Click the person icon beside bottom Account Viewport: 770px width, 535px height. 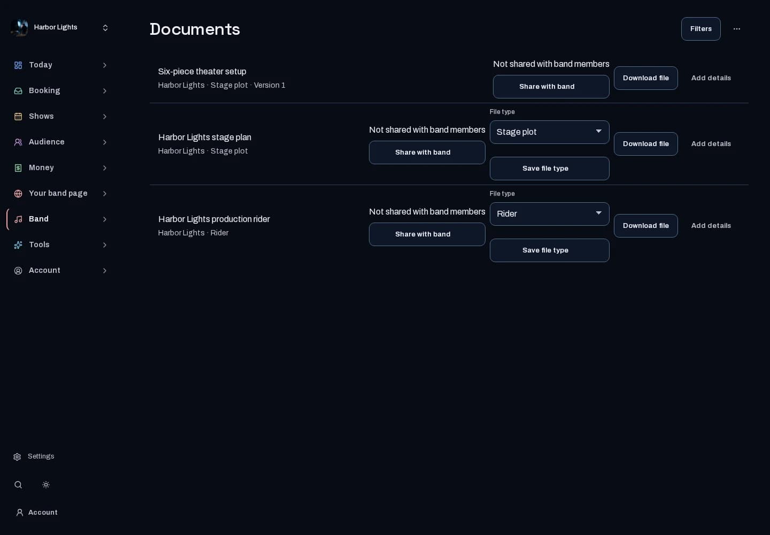tap(20, 513)
